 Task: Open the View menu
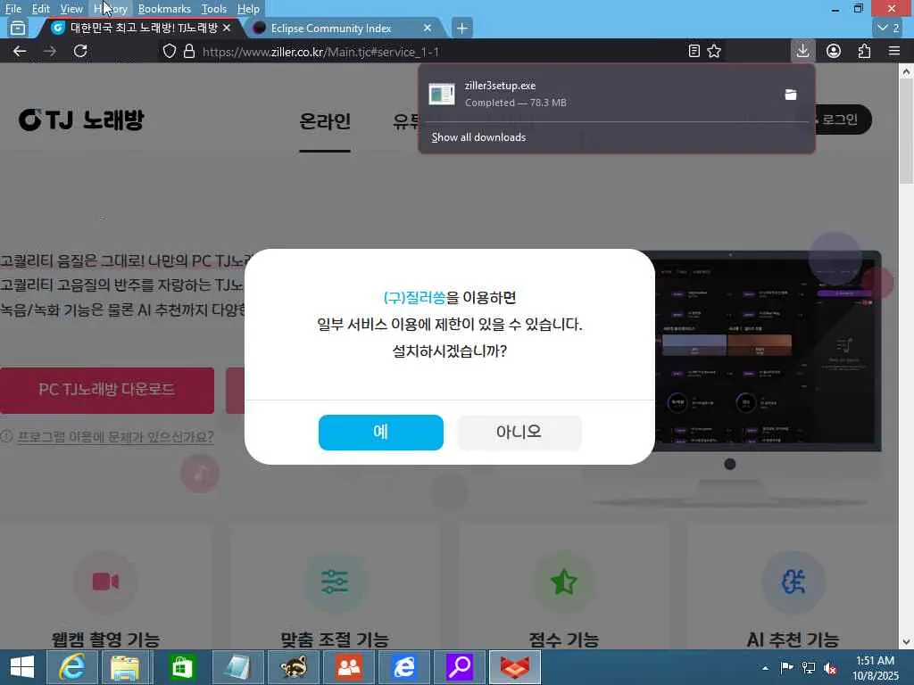(71, 9)
